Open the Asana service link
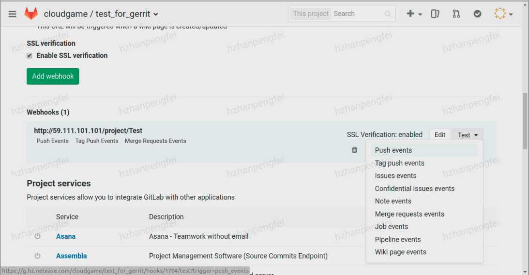 tap(66, 236)
